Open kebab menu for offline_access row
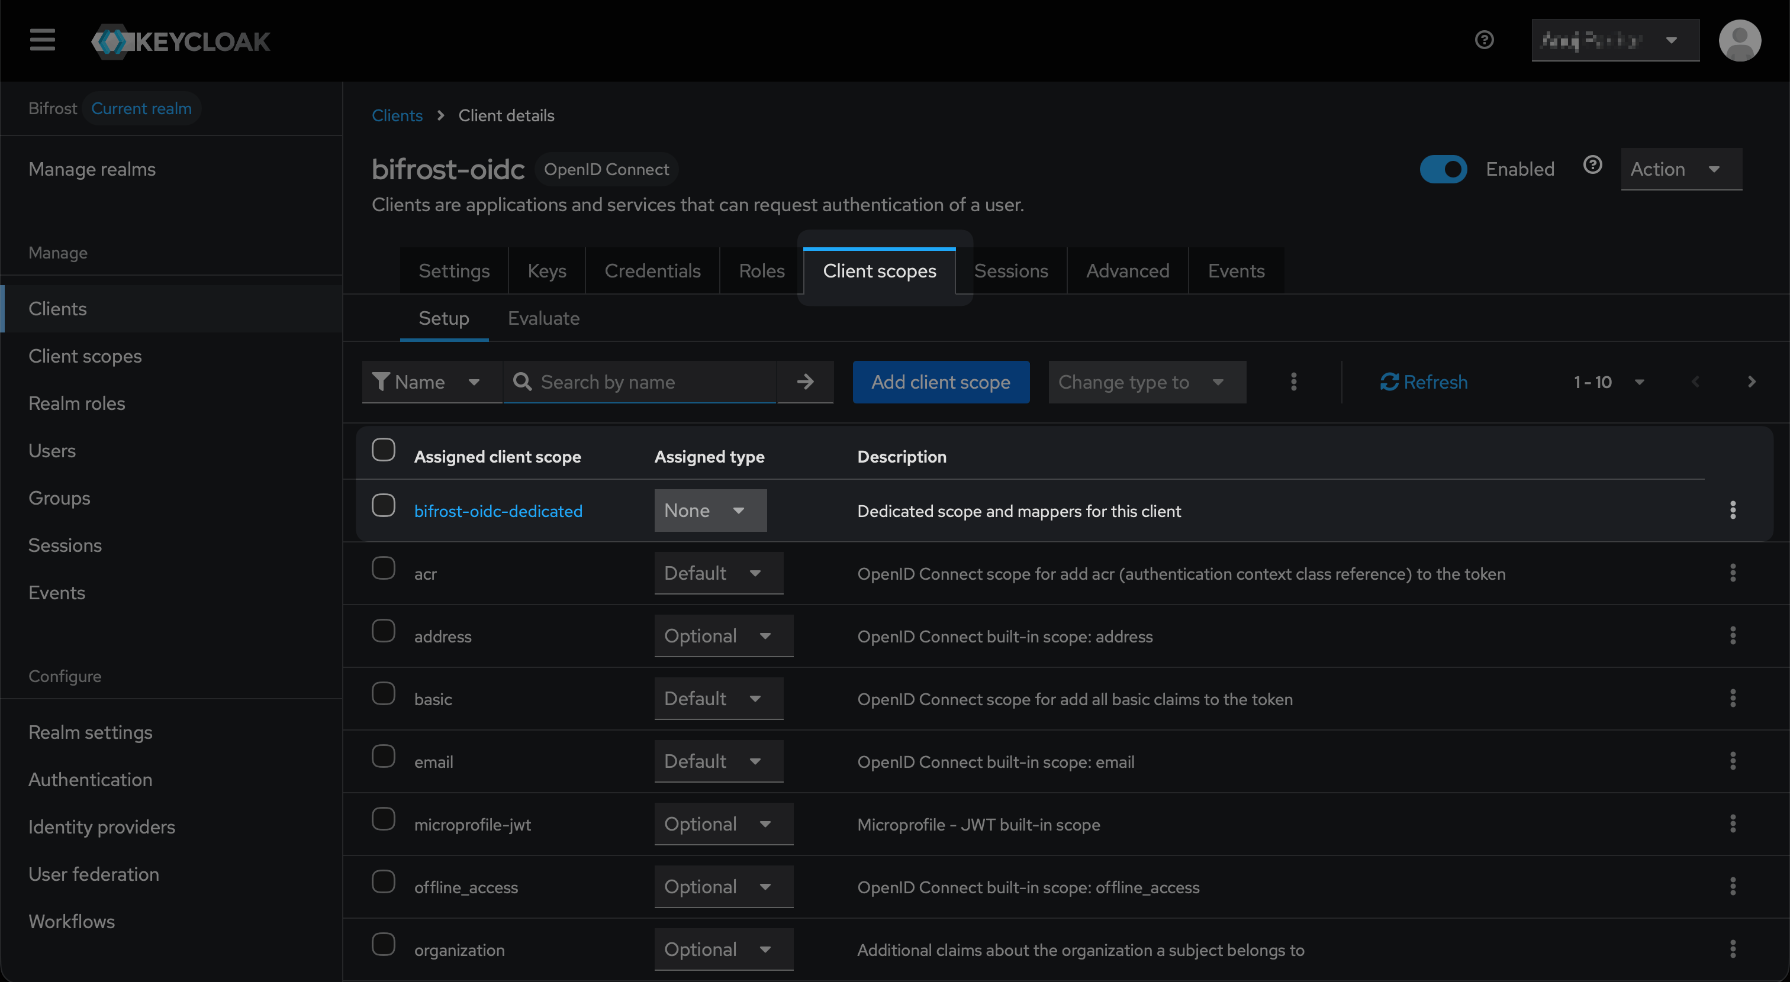1790x982 pixels. tap(1733, 886)
